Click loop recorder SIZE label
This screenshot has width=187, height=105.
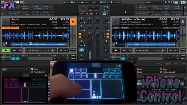[x=91, y=10]
